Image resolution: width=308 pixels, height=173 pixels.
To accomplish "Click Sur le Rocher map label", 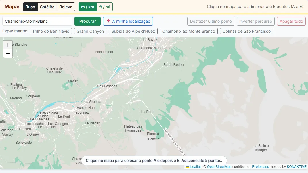I will click(174, 64).
